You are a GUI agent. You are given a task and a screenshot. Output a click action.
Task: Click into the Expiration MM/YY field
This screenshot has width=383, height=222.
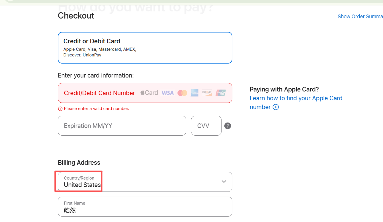[x=122, y=126]
